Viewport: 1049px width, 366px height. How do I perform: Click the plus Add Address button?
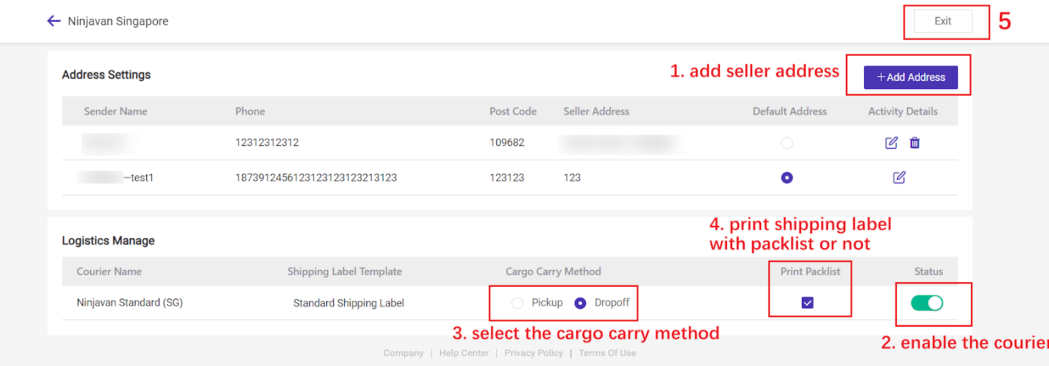911,77
